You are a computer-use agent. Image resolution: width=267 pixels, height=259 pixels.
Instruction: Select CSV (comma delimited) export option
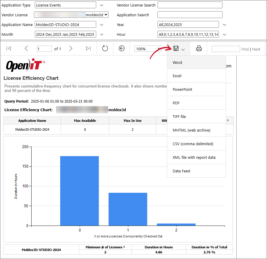point(193,144)
